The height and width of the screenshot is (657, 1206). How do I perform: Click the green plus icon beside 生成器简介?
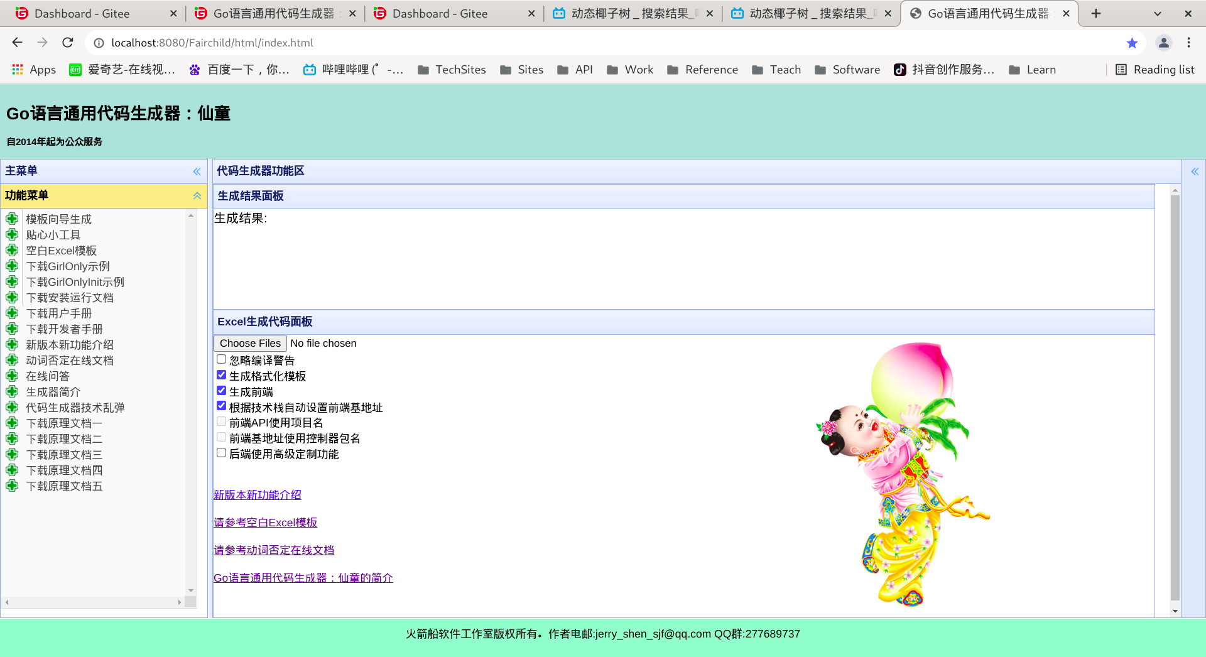(12, 391)
